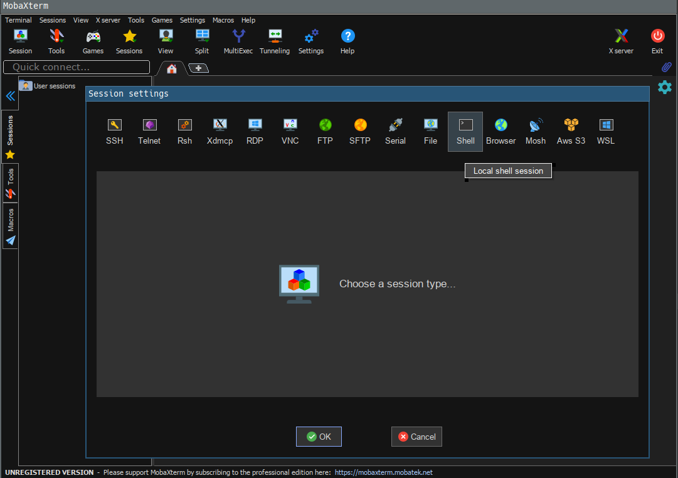The width and height of the screenshot is (678, 478).
Task: Click the Session toolbar icon
Action: pyautogui.click(x=20, y=41)
